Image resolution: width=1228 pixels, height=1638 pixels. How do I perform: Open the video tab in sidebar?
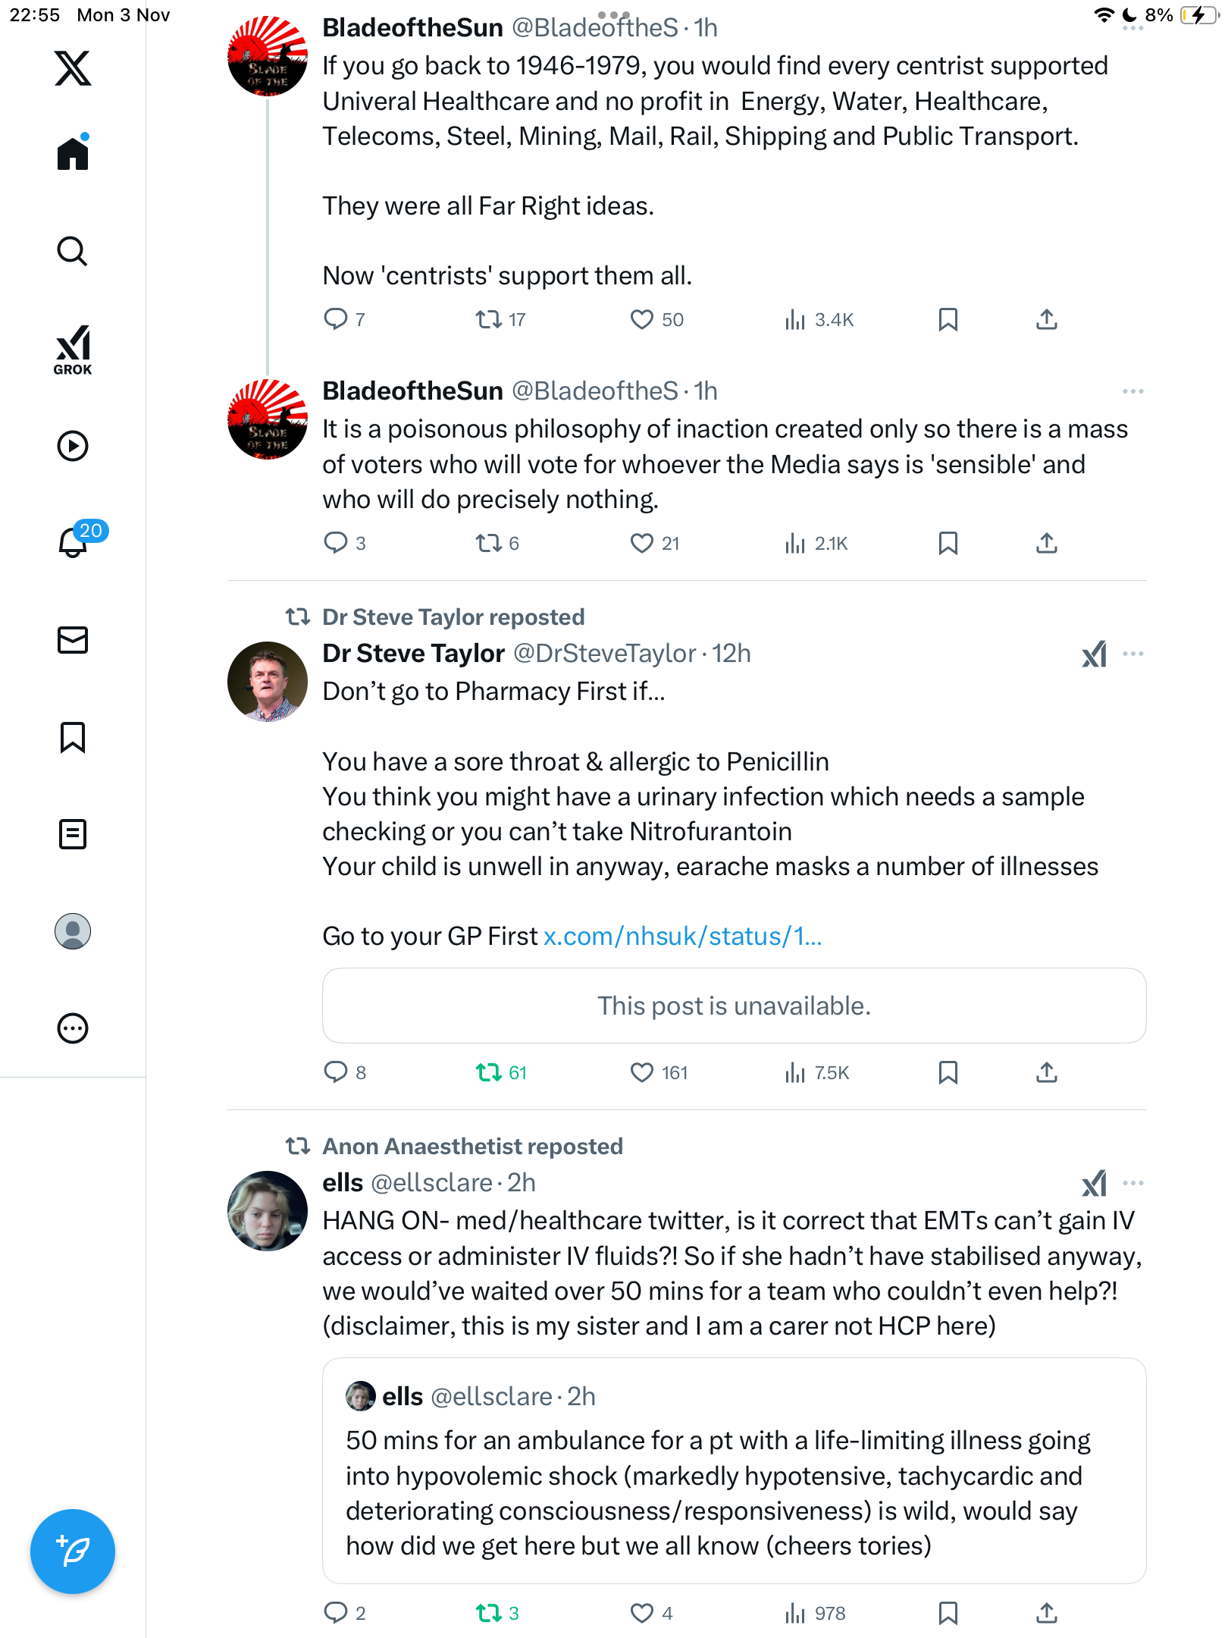73,446
